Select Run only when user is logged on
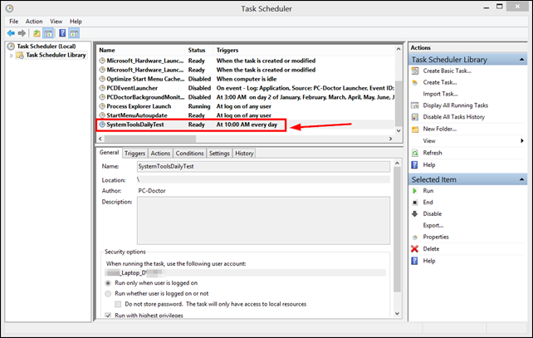The image size is (533, 338). click(108, 283)
